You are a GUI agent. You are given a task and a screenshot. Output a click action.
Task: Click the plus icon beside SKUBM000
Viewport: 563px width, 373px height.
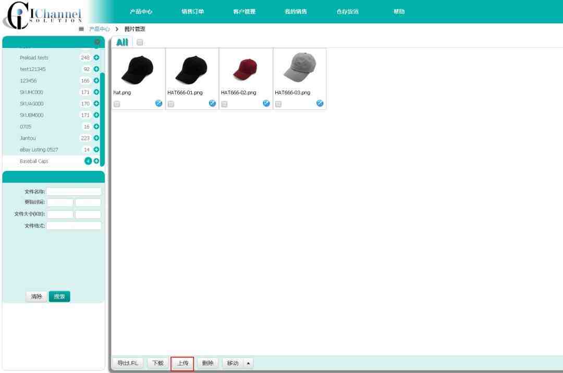tap(96, 115)
